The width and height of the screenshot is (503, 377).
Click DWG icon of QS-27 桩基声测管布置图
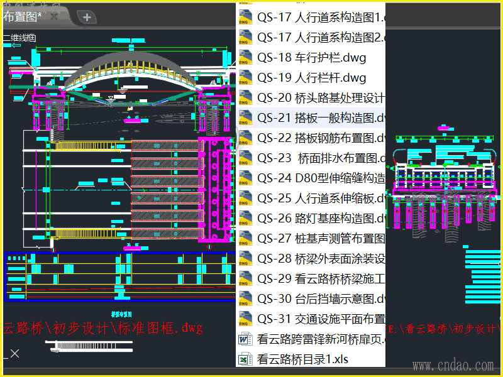[x=245, y=239]
